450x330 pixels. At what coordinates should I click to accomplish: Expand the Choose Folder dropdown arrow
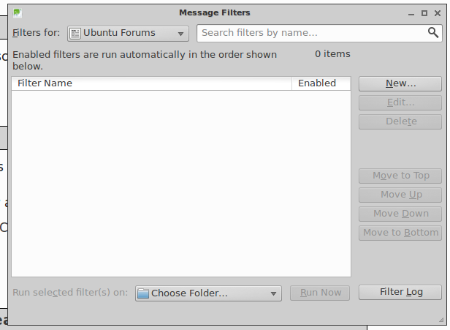273,293
